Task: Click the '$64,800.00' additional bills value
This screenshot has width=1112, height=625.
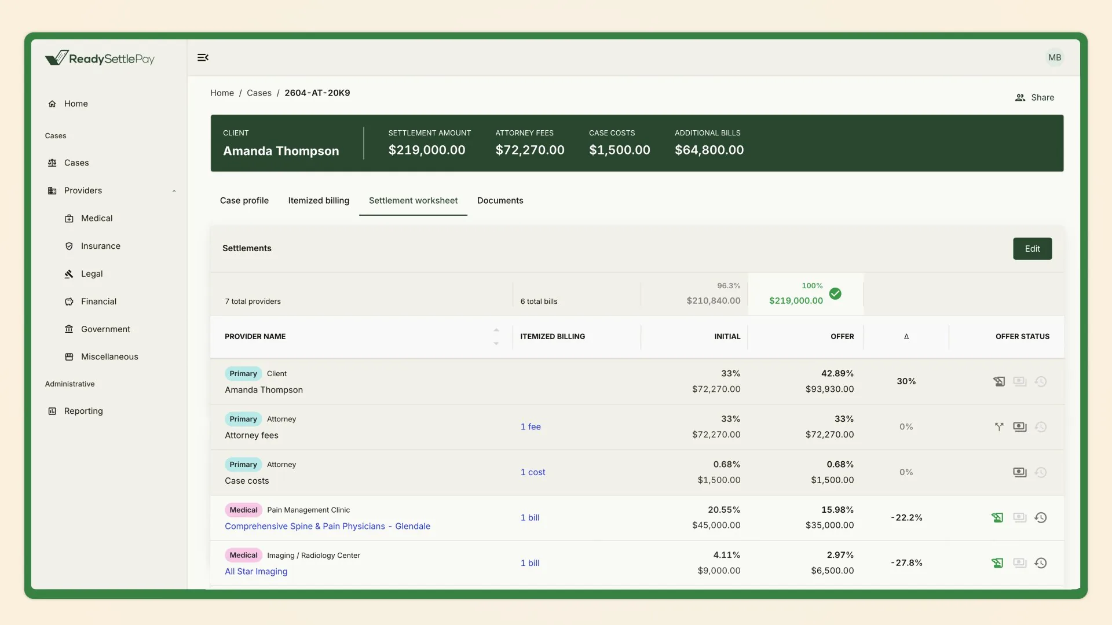Action: [709, 150]
